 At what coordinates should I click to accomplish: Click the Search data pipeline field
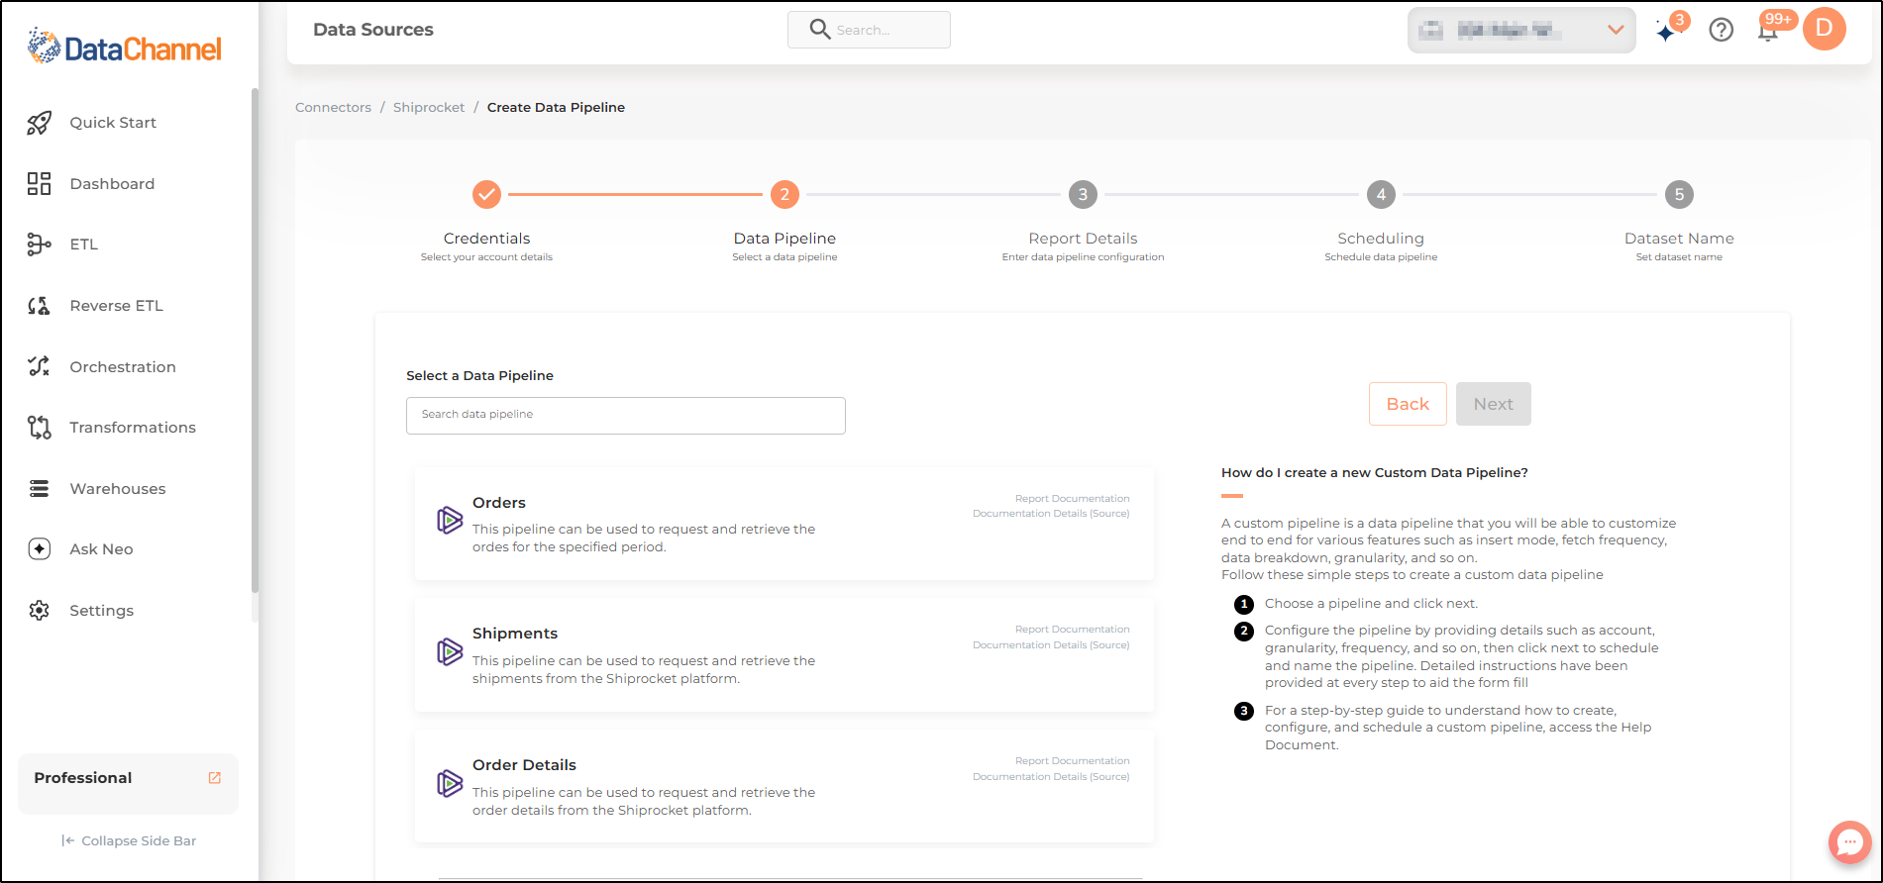click(626, 416)
